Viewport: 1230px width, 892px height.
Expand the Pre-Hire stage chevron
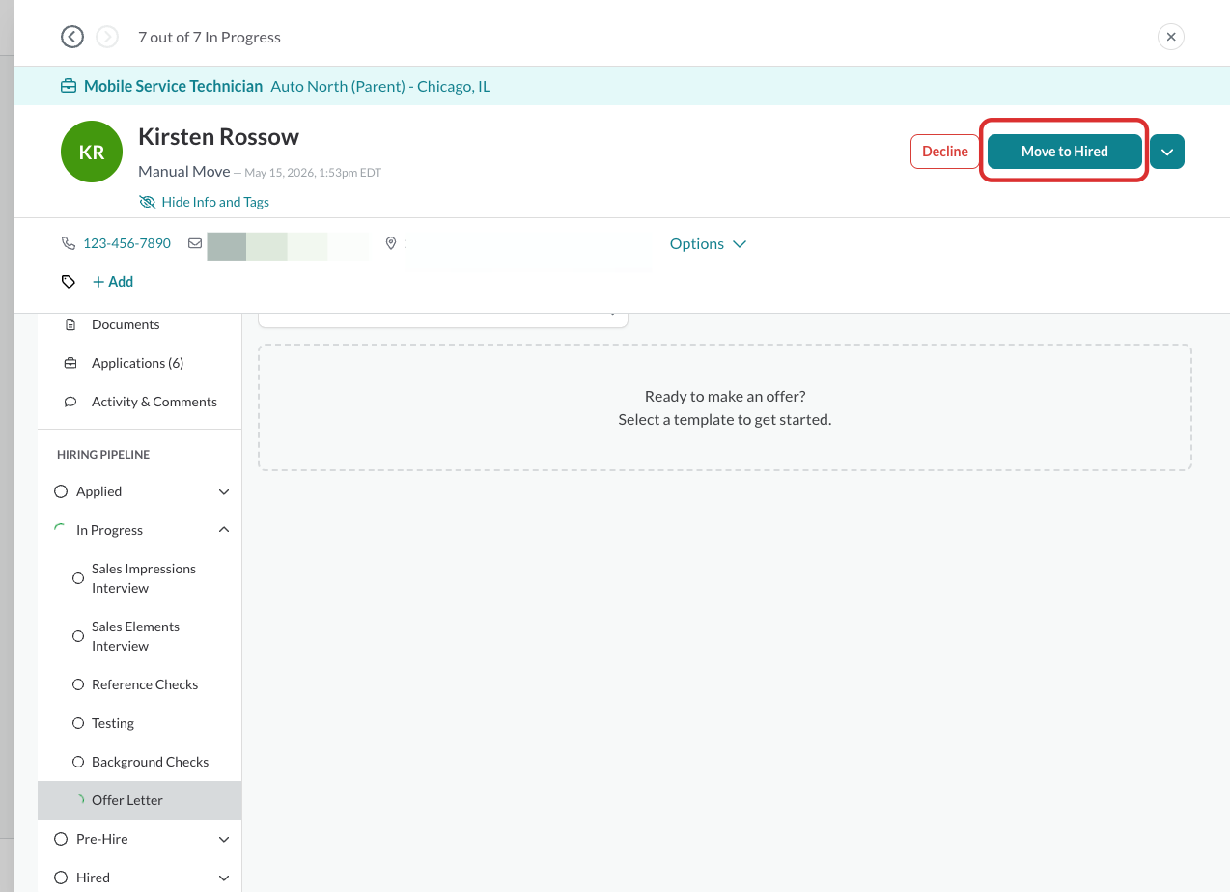tap(224, 839)
